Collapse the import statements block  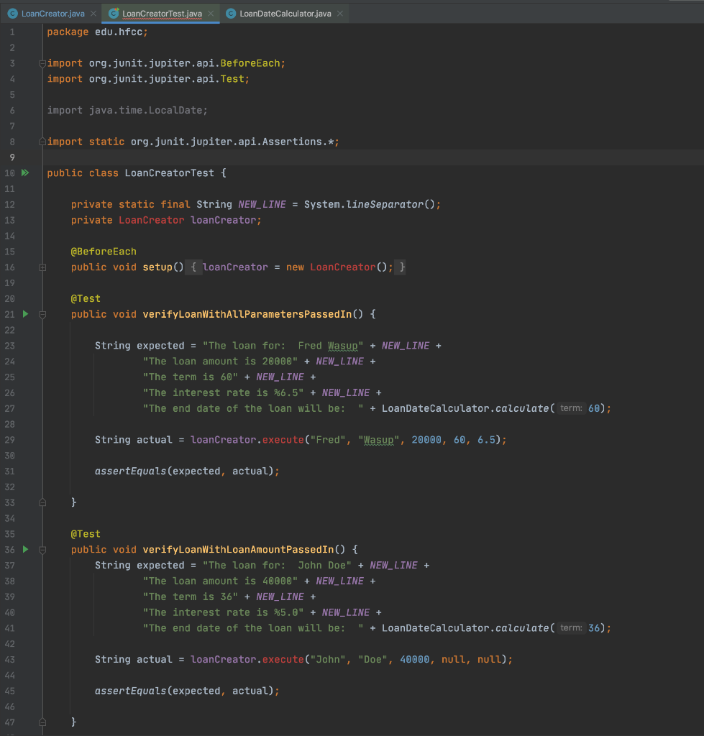coord(42,63)
